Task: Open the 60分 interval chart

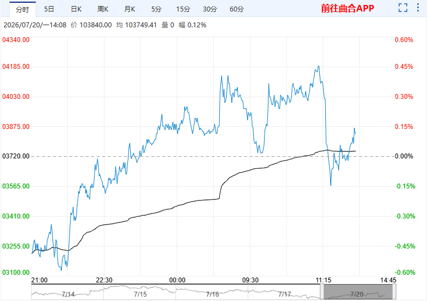Action: 237,9
